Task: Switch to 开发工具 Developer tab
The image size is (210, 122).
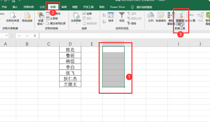Action: pos(88,7)
